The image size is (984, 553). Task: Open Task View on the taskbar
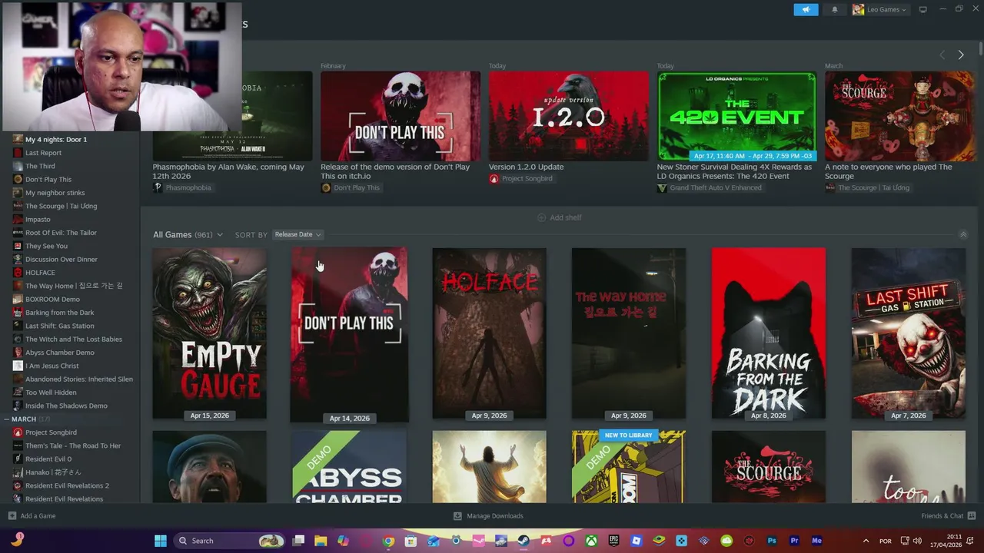pos(298,541)
